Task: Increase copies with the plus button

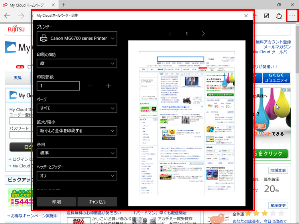Action: [x=108, y=86]
